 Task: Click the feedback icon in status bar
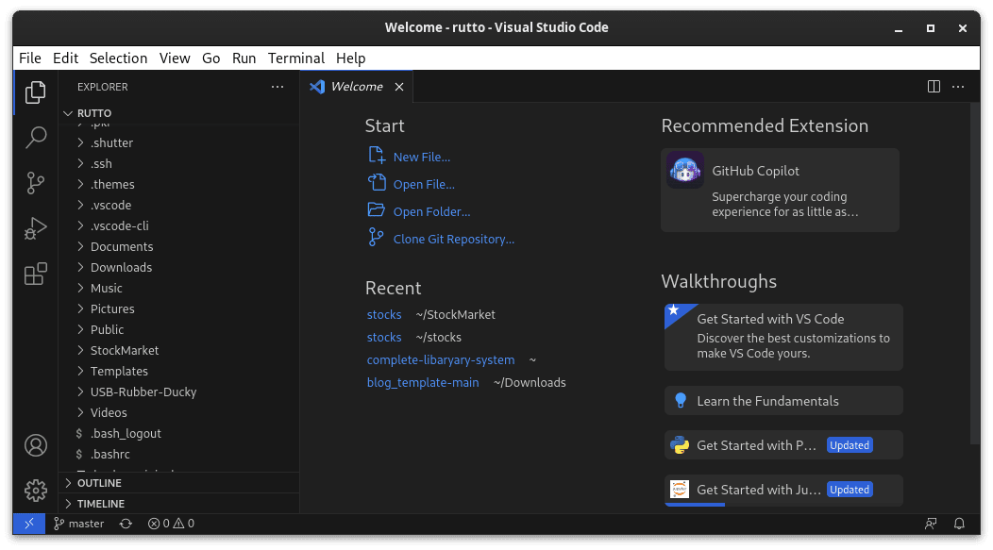click(931, 524)
